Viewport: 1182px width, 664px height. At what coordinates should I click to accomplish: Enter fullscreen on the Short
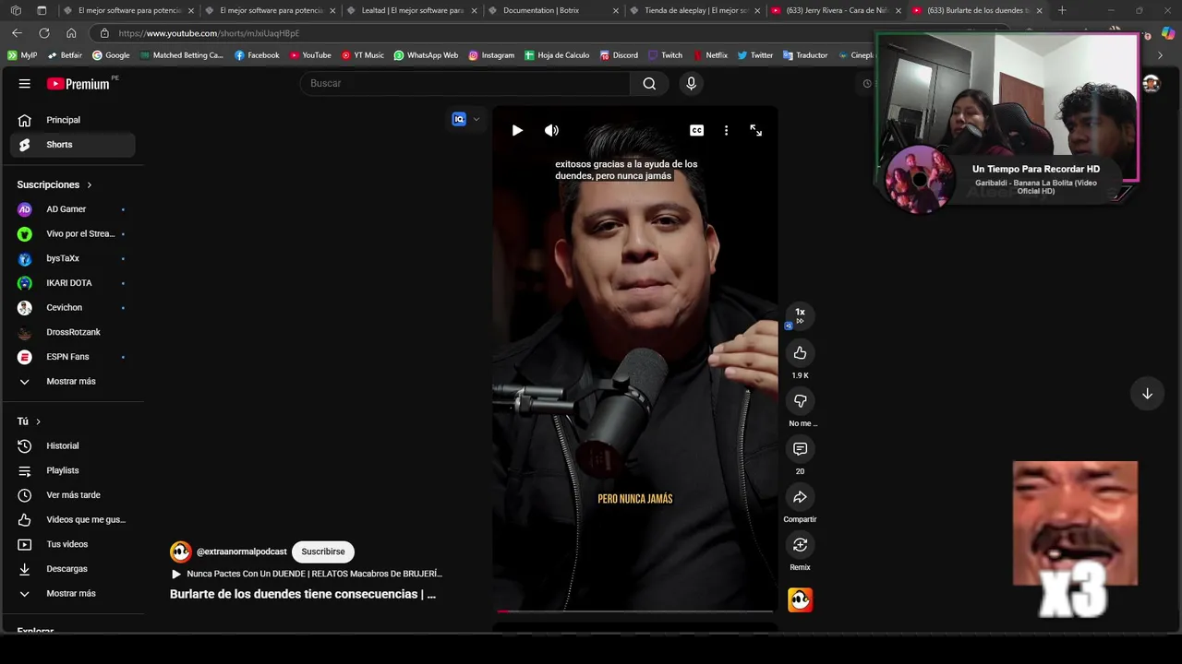(x=755, y=131)
